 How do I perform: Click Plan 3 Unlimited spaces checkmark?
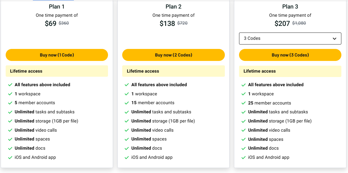(243, 140)
